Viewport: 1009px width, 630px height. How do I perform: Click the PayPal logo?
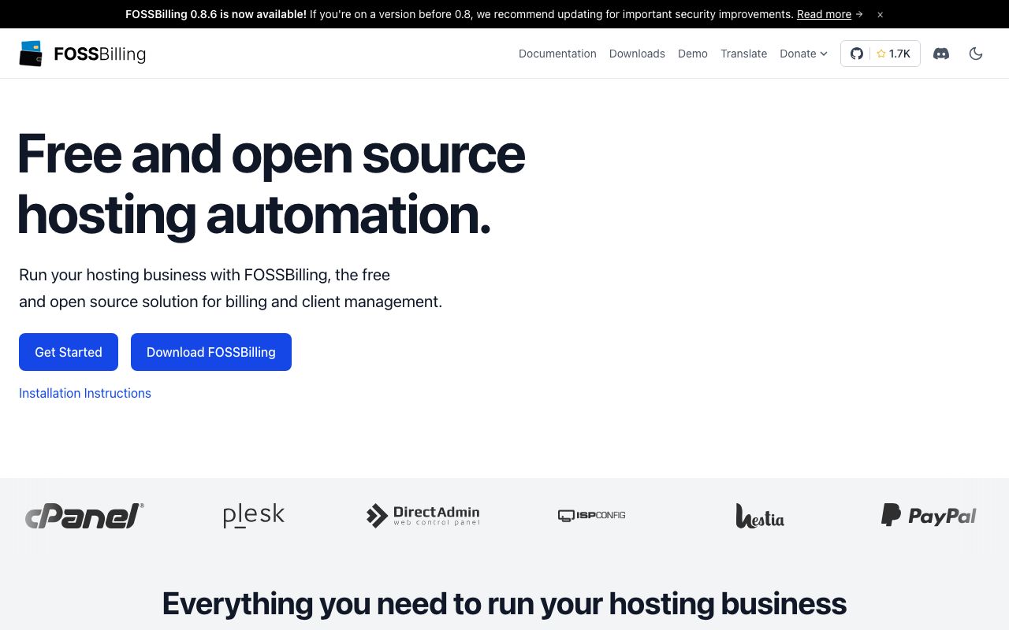[929, 516]
